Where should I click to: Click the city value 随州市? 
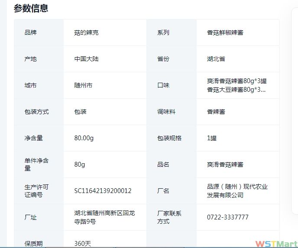[84, 85]
